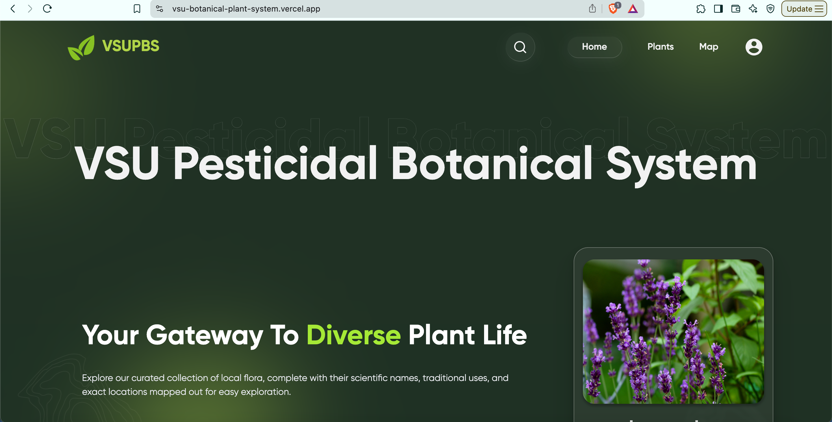
Task: Share this page via share icon
Action: click(x=592, y=8)
